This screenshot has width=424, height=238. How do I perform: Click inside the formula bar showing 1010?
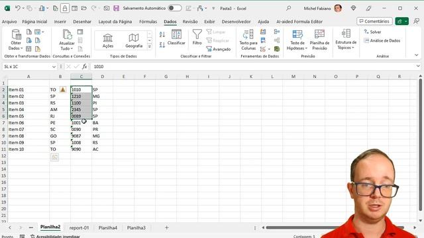point(253,66)
